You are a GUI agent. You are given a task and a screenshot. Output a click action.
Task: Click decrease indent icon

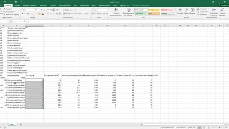tap(57, 14)
